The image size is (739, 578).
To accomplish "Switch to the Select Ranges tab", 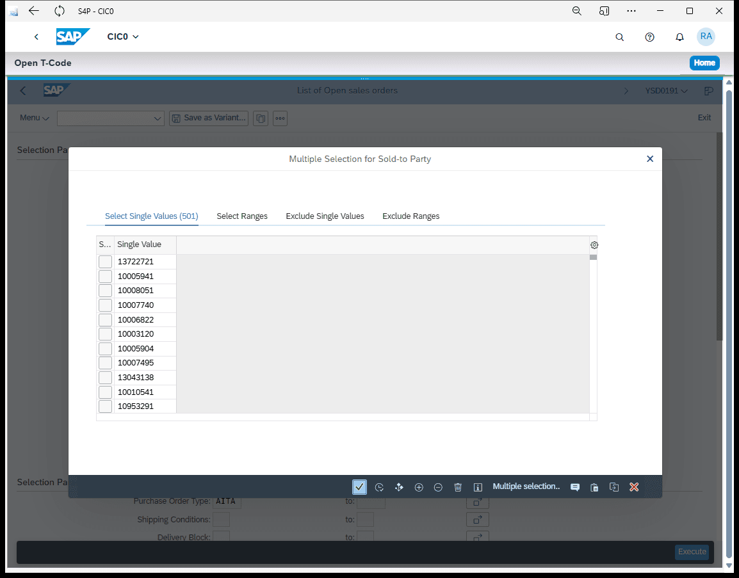I will (242, 216).
